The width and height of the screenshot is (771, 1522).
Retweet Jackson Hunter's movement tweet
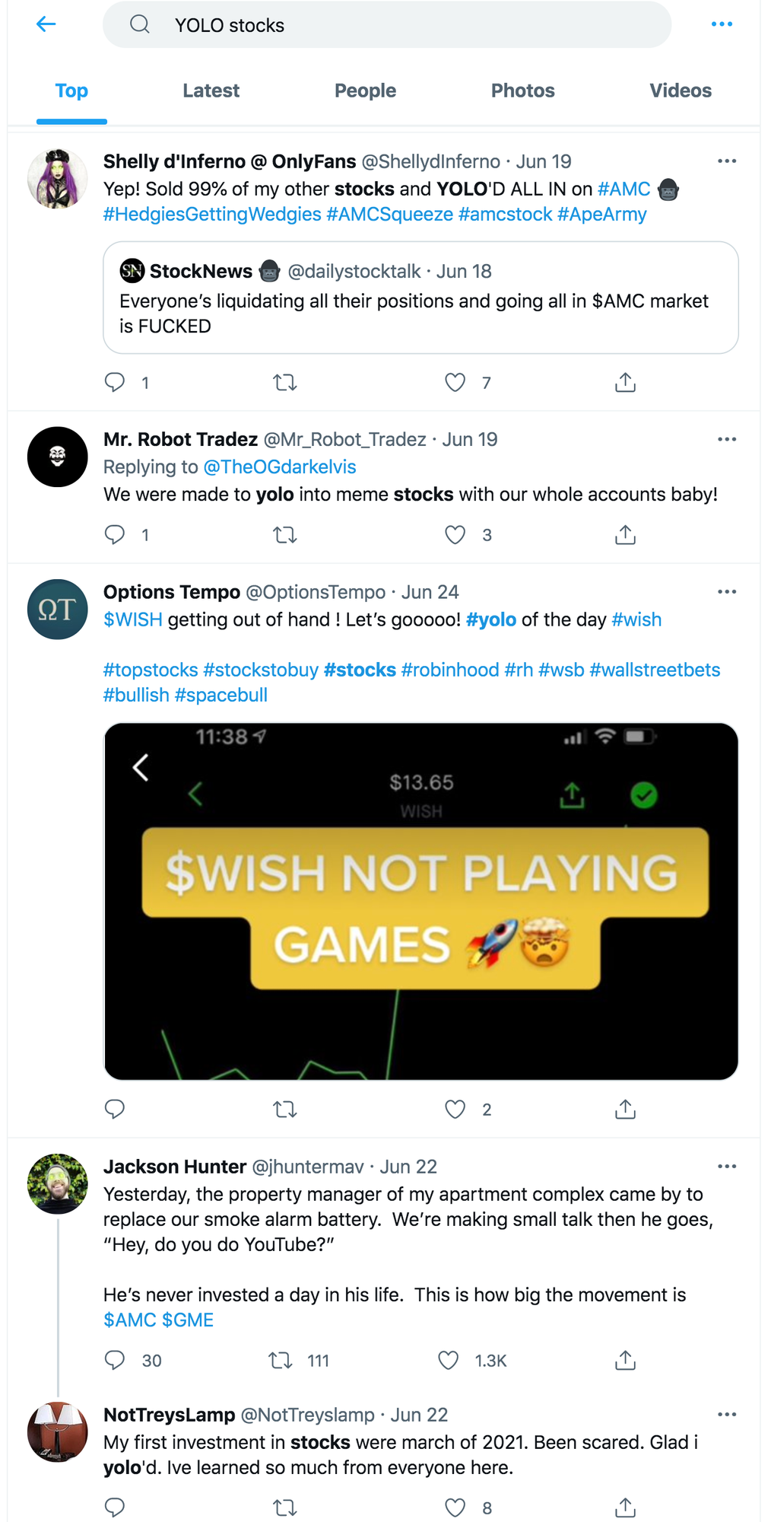[x=284, y=1361]
